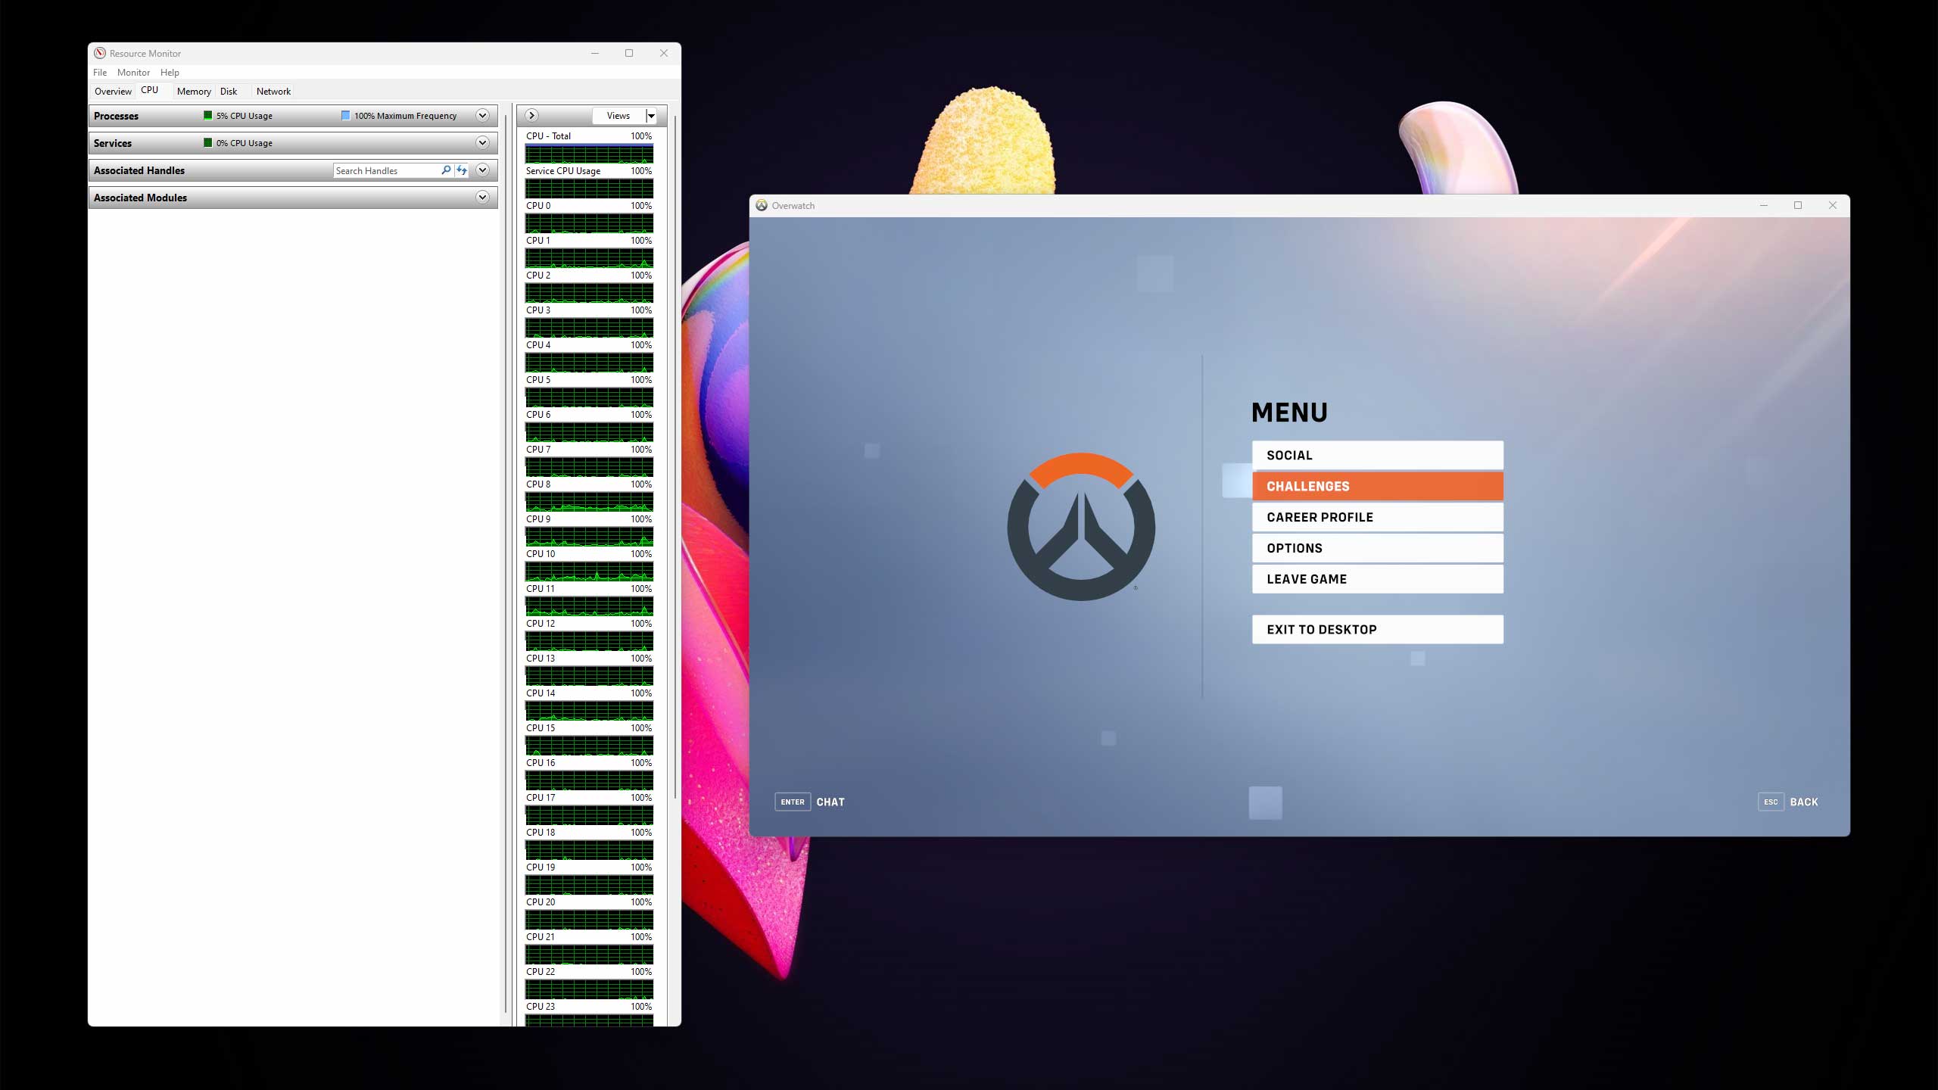Click the "5% CPU Usage" label in Processes
The height and width of the screenshot is (1090, 1938).
(x=245, y=116)
